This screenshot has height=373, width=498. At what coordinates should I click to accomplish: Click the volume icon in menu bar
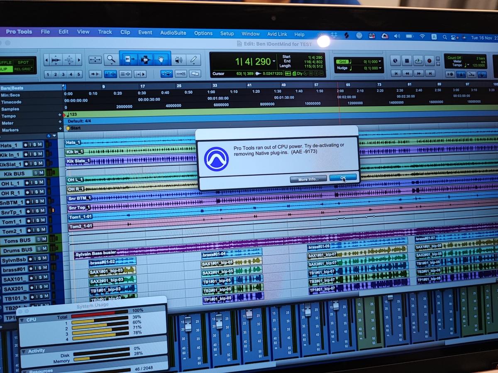(x=397, y=36)
